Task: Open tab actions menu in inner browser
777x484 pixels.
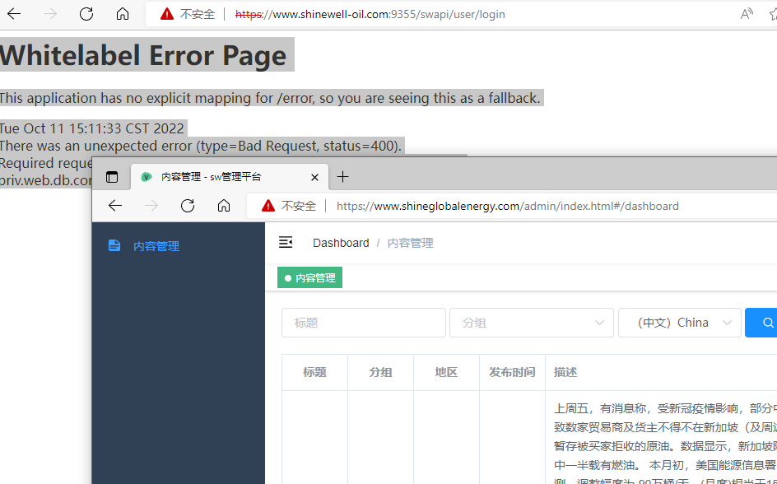Action: pos(112,177)
